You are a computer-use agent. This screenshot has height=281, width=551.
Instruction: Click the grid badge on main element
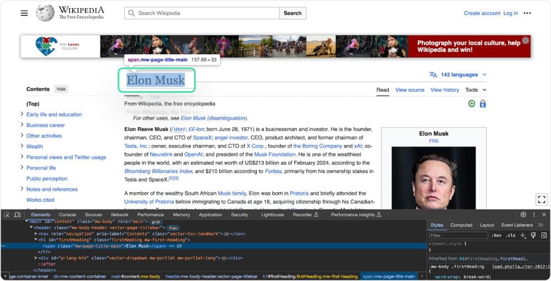click(156, 222)
